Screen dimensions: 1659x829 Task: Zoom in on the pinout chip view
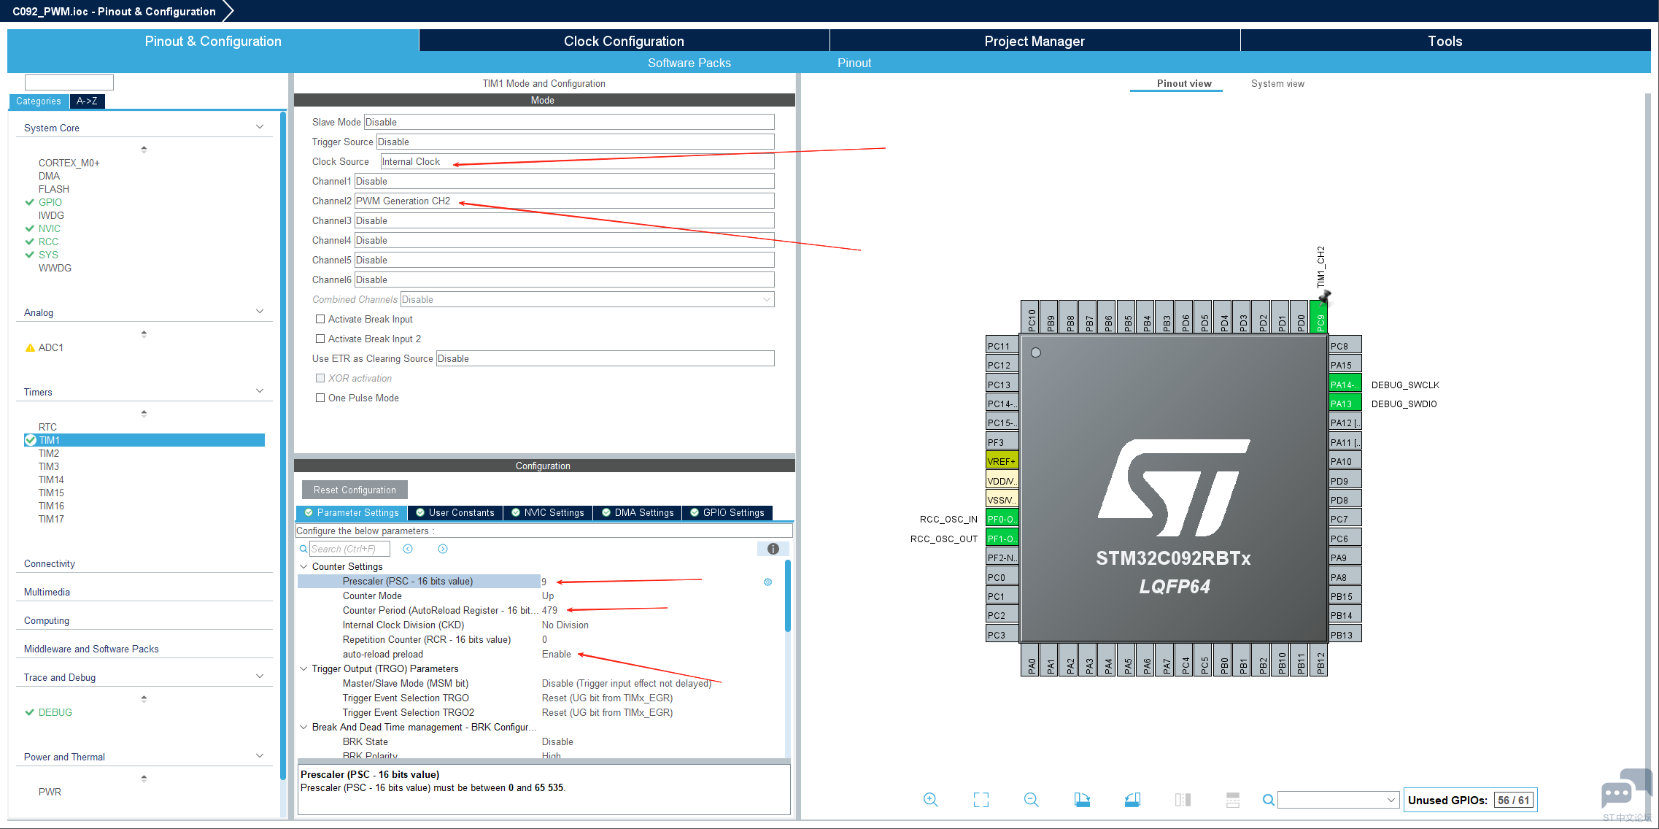click(930, 800)
